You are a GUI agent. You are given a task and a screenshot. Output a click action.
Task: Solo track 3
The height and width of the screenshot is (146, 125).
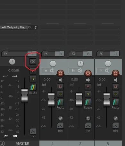tap(115, 94)
